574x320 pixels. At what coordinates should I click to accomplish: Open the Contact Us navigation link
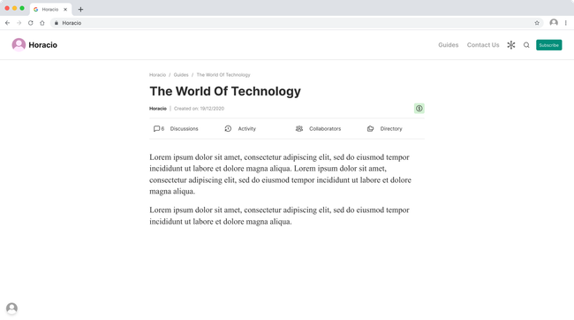pyautogui.click(x=483, y=45)
